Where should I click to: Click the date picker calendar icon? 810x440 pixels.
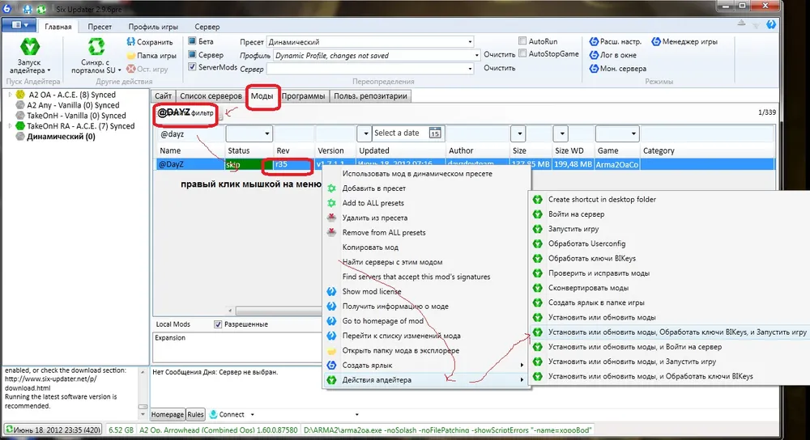(x=434, y=133)
